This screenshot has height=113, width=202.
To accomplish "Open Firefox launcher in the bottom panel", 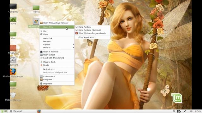I will click(x=39, y=111).
